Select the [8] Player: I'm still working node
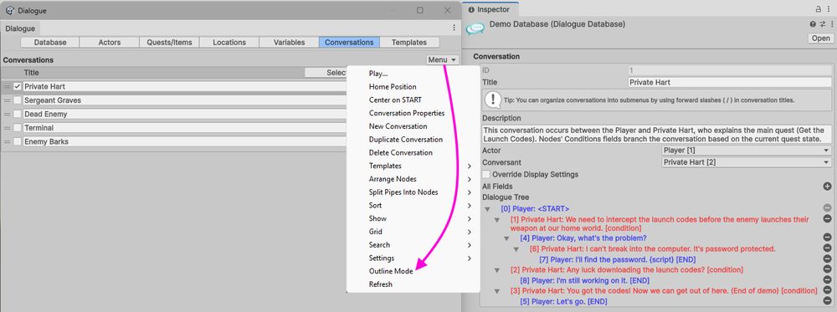The width and height of the screenshot is (837, 312). (584, 280)
